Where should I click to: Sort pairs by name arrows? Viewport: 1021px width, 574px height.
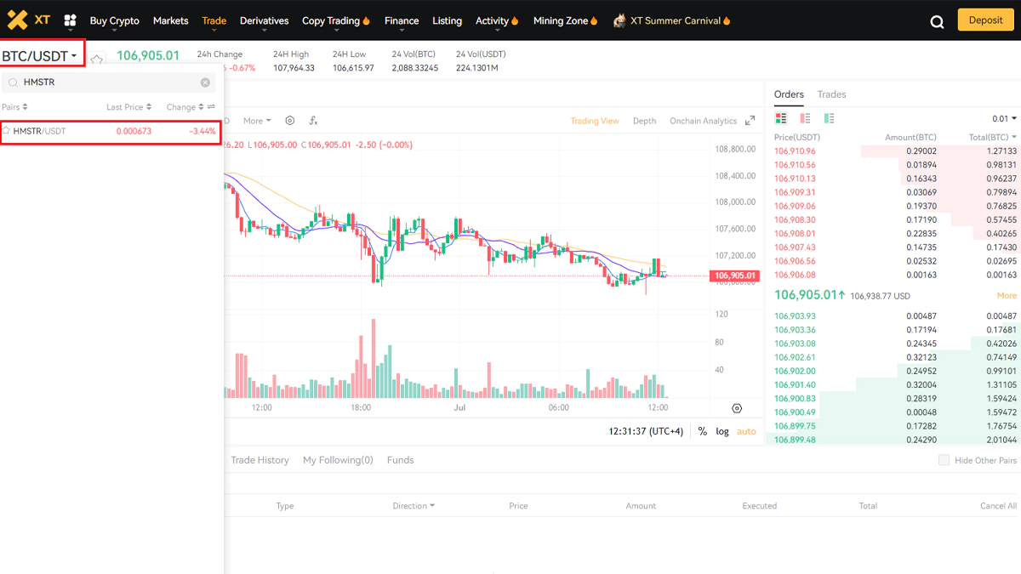coord(25,107)
